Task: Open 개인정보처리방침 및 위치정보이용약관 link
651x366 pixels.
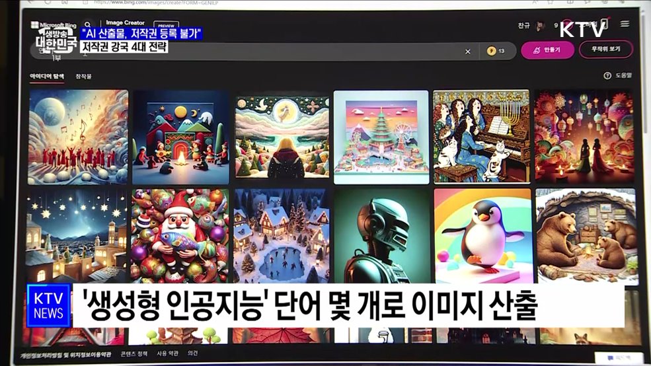Action: [66, 355]
